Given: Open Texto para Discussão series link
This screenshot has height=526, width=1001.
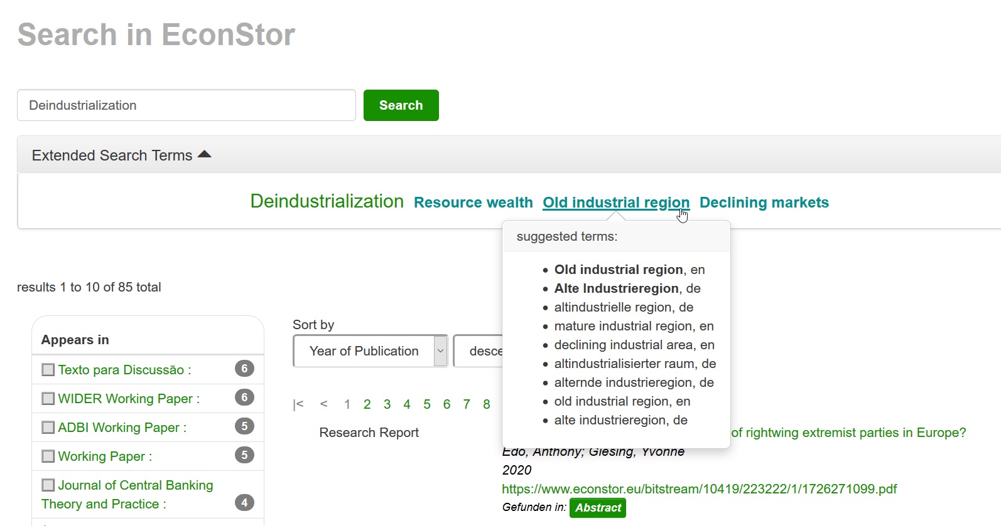Looking at the screenshot, I should [124, 370].
